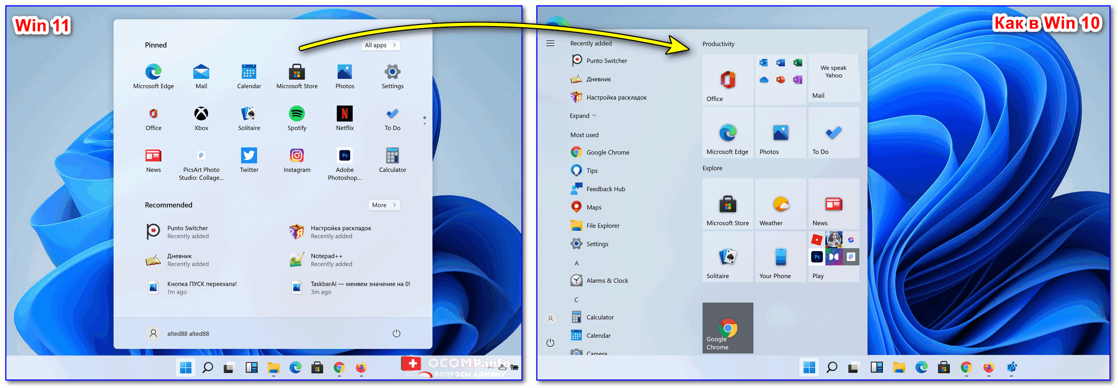Open Calculator in Win 10-style app list
The image size is (1118, 388).
[x=592, y=317]
